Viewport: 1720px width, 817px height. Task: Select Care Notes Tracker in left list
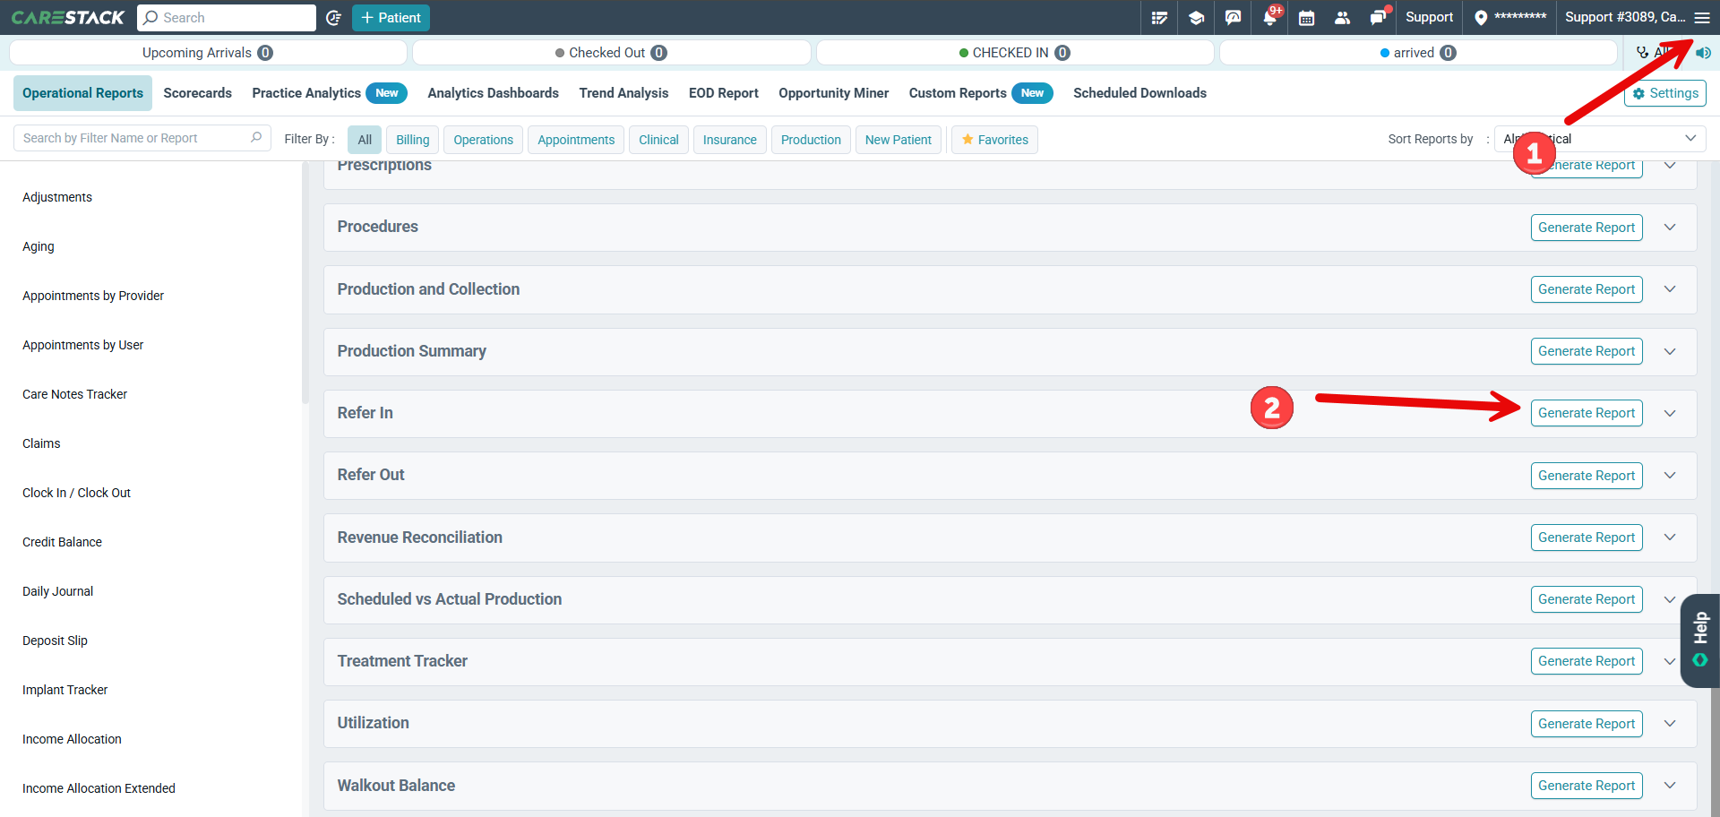(74, 394)
